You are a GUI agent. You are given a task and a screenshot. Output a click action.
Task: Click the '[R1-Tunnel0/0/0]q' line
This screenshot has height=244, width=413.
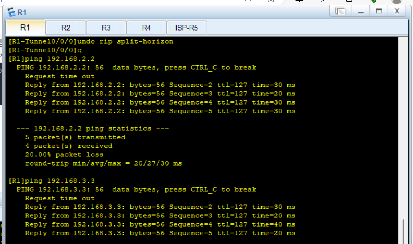tap(45, 50)
